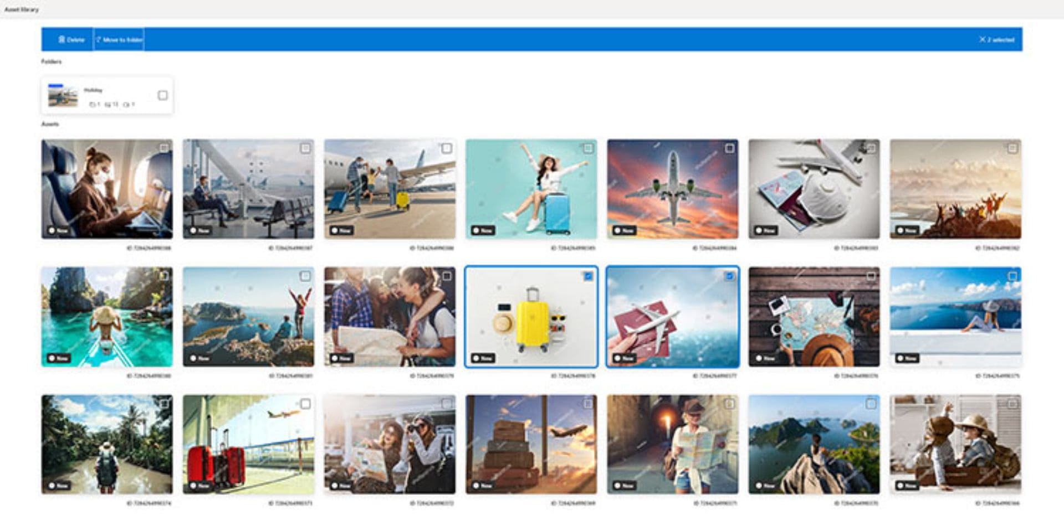Uncheck the yellow suitcase image checkbox
Viewport: 1064px width, 526px height.
pos(588,276)
